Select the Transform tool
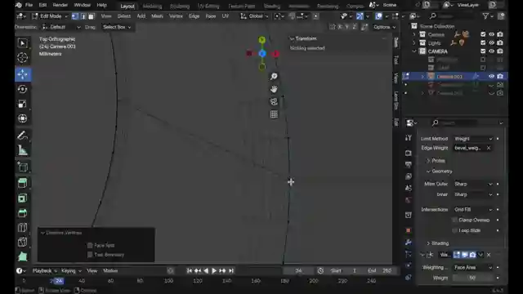 (22, 118)
